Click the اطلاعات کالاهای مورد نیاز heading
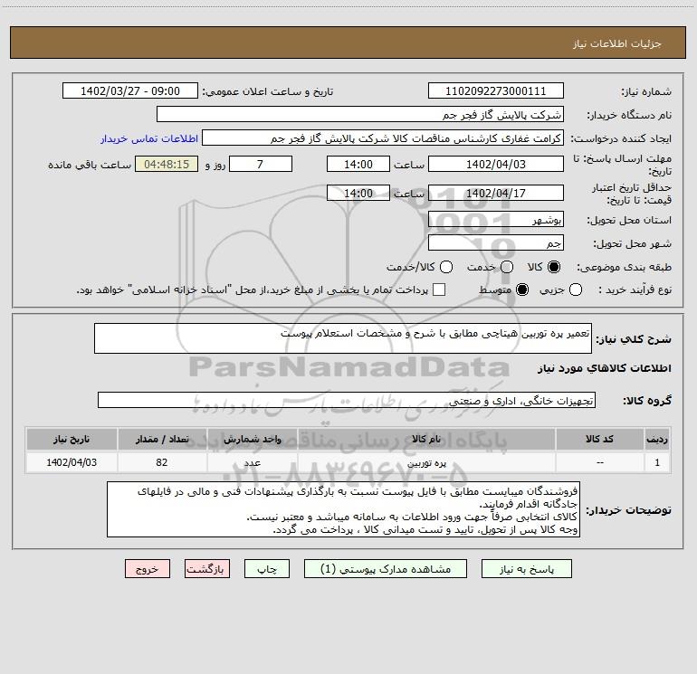The height and width of the screenshot is (674, 697). [604, 368]
